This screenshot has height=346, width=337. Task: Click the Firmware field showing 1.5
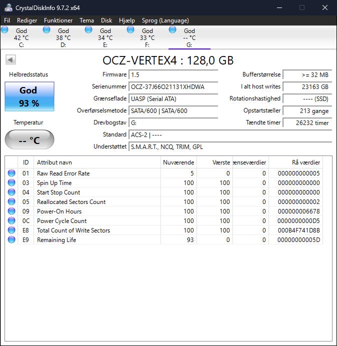(173, 74)
